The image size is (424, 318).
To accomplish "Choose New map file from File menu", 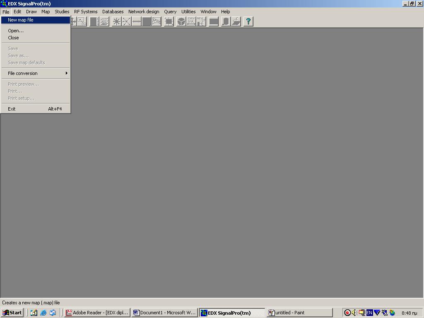I will 36,20.
